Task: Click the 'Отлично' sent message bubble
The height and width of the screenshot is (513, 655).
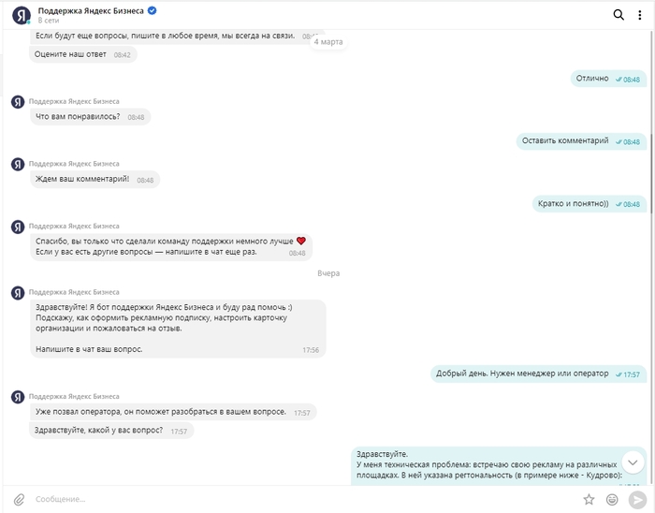Action: click(608, 79)
